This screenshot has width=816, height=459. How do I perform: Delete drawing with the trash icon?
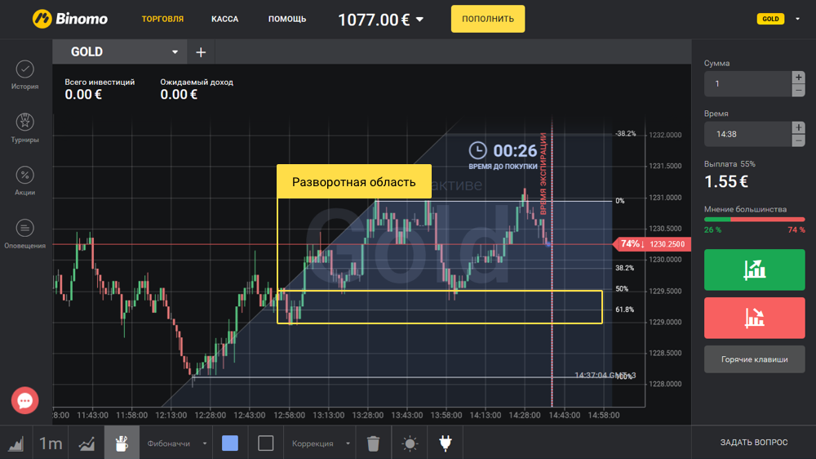click(373, 443)
